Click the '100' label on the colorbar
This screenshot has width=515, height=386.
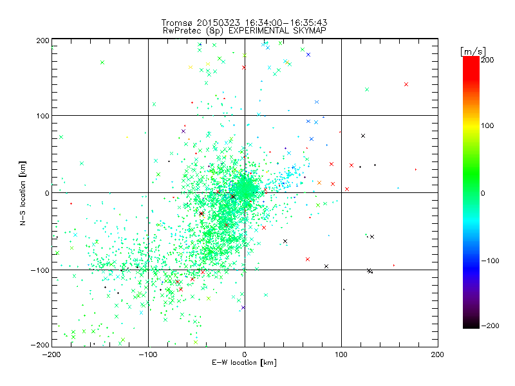[x=487, y=125]
